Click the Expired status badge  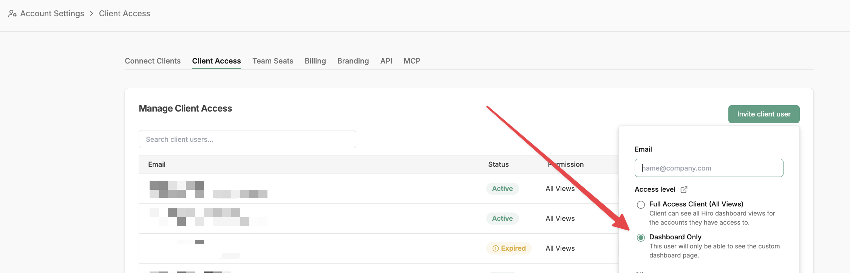click(x=509, y=248)
